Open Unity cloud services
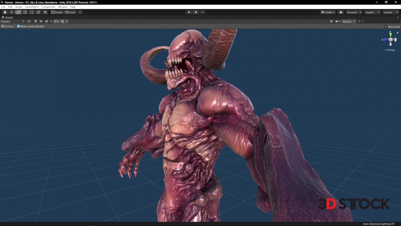The image size is (401, 226). [340, 12]
